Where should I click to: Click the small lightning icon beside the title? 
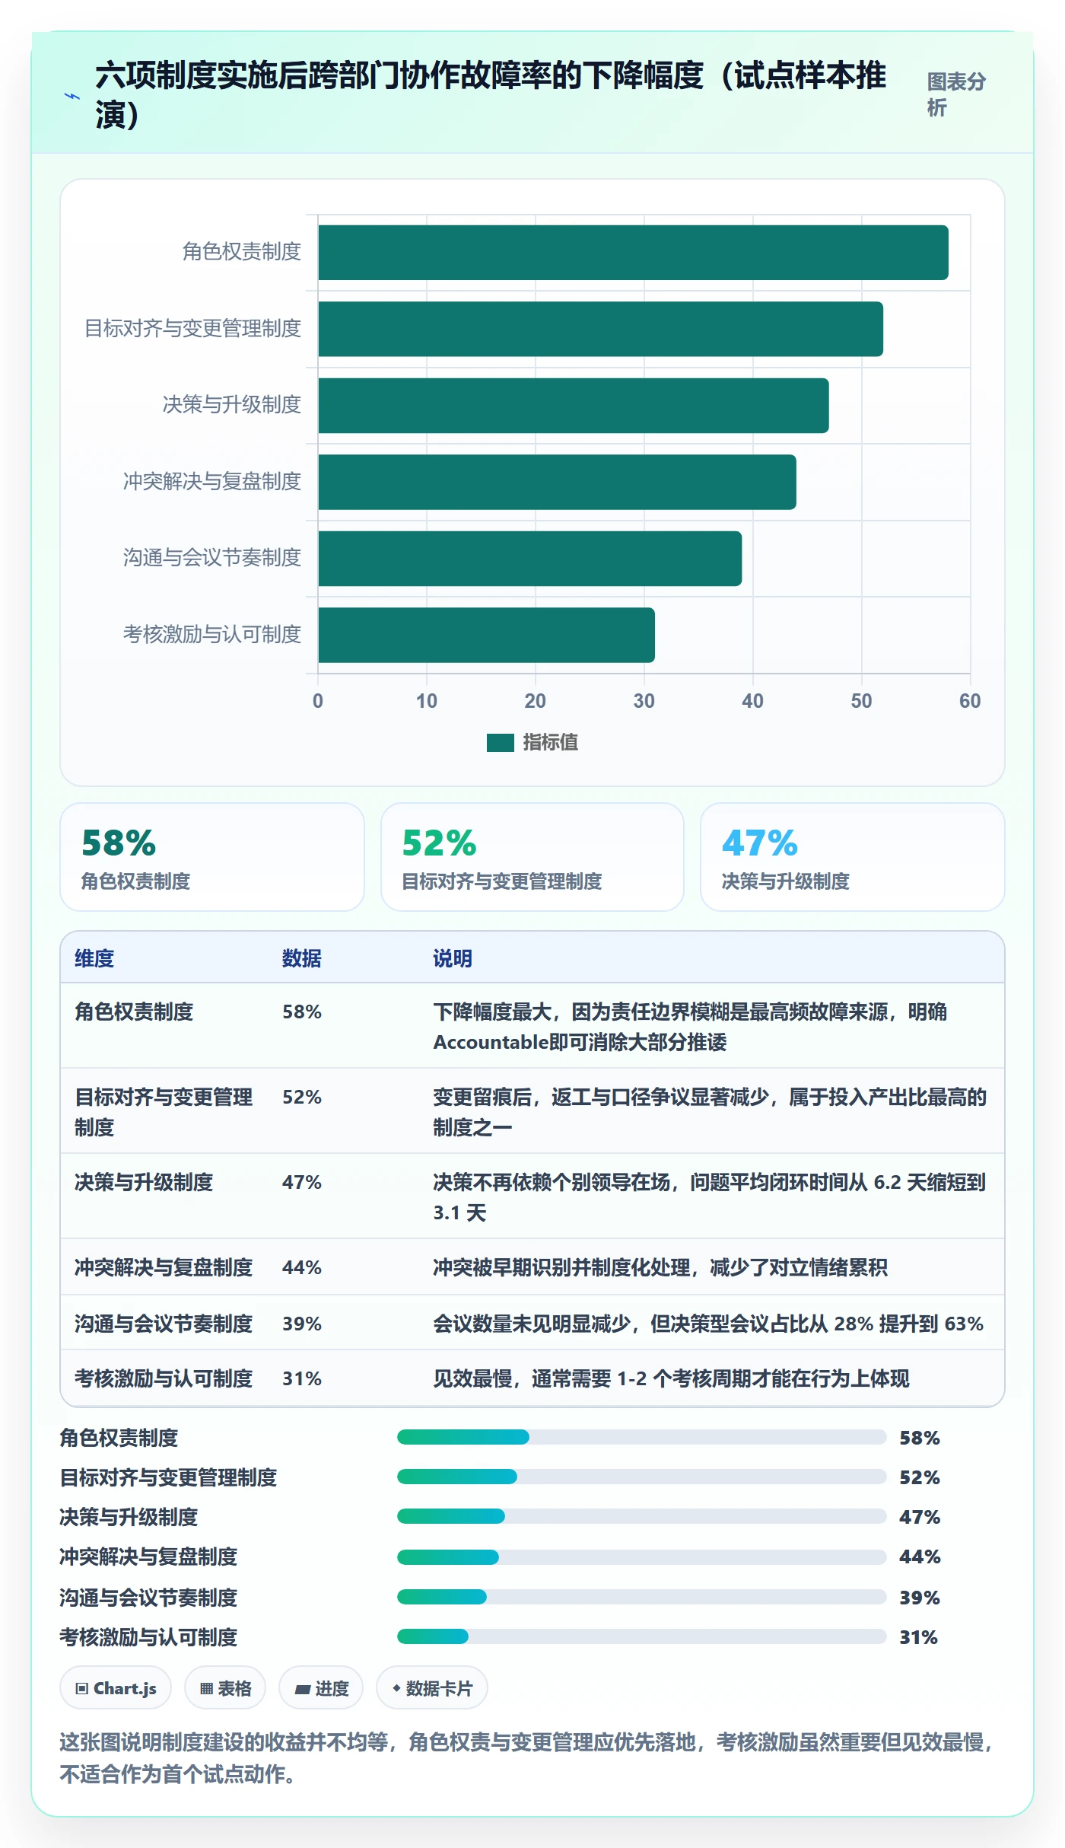pos(72,96)
